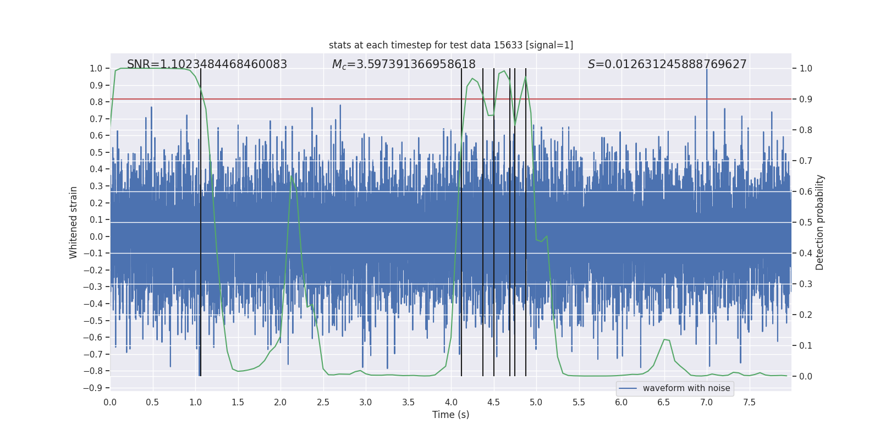This screenshot has height=440, width=880.
Task: Click the 2.0 tick label on the time axis
Action: 280,402
